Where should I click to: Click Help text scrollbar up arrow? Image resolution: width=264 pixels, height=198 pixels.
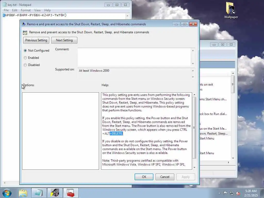(194, 95)
